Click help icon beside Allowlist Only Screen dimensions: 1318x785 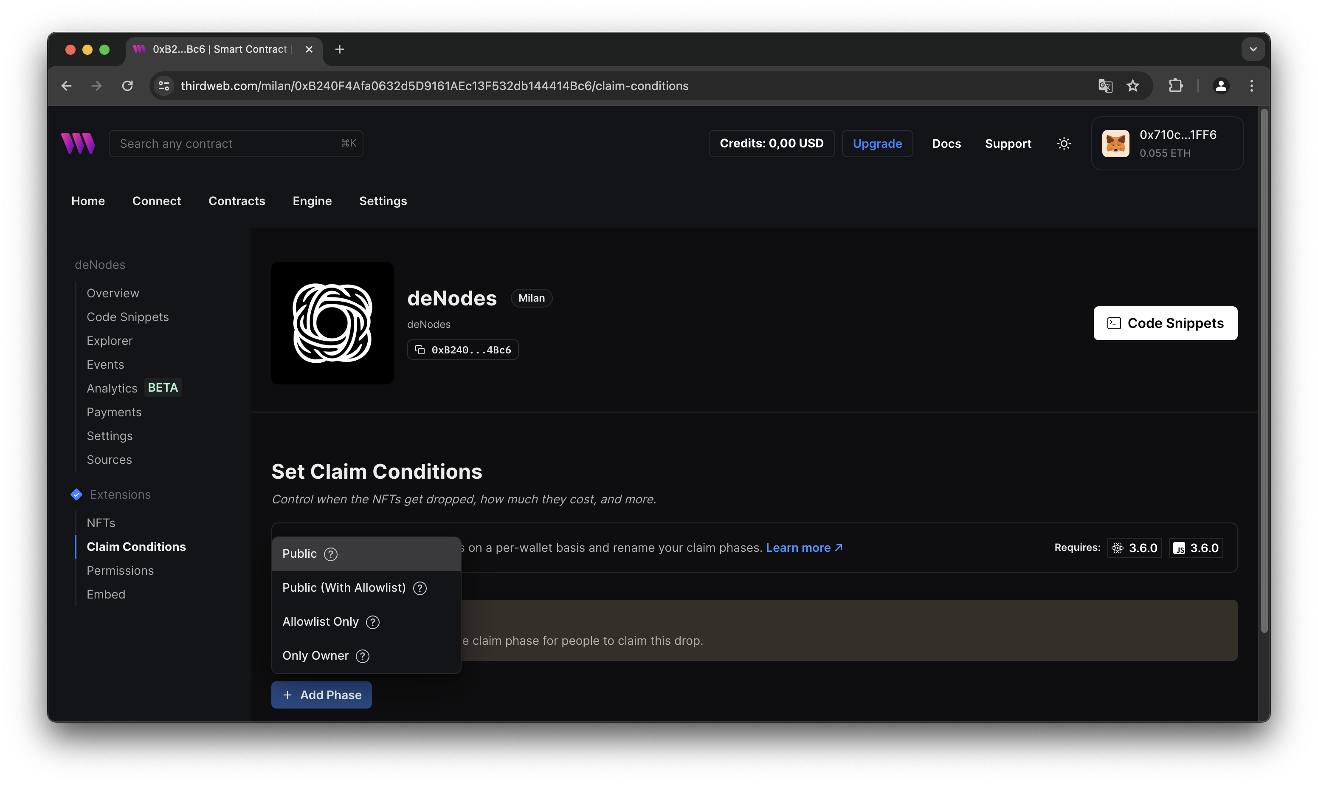tap(373, 622)
